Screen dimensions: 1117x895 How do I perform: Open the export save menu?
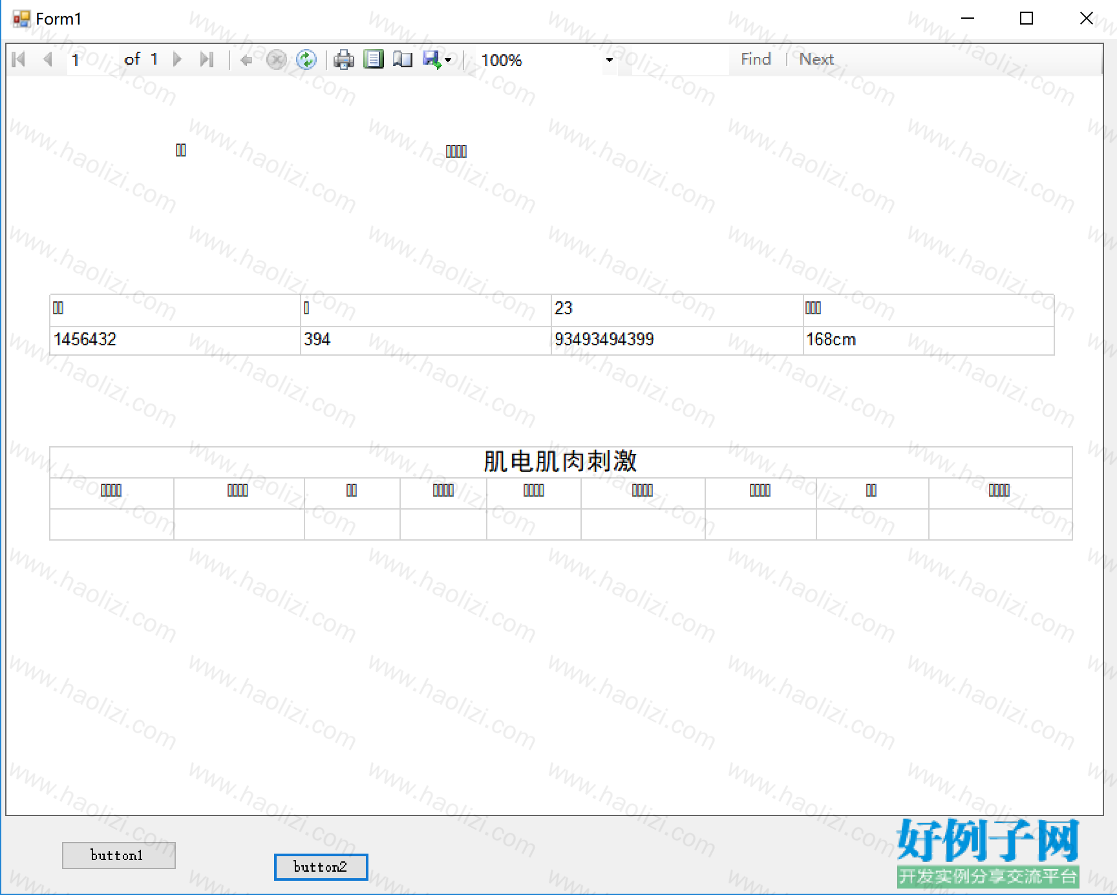(x=438, y=59)
